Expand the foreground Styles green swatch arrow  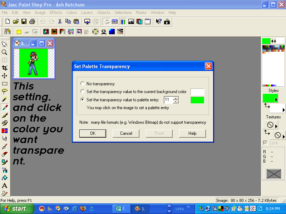[x=276, y=100]
